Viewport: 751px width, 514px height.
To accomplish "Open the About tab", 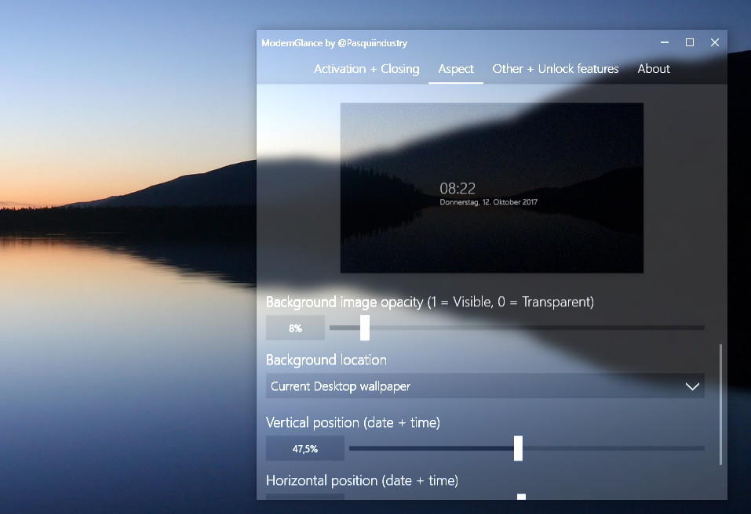I will pos(653,69).
